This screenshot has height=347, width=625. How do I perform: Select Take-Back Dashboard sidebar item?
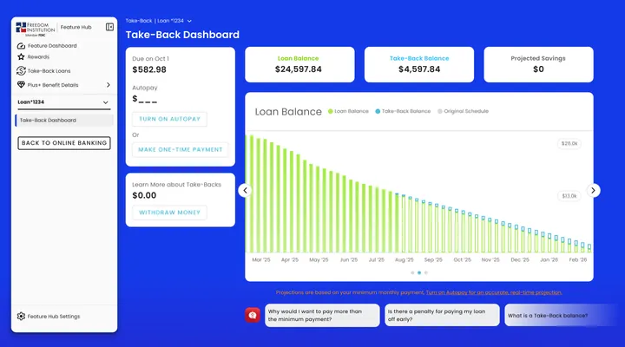(64, 121)
